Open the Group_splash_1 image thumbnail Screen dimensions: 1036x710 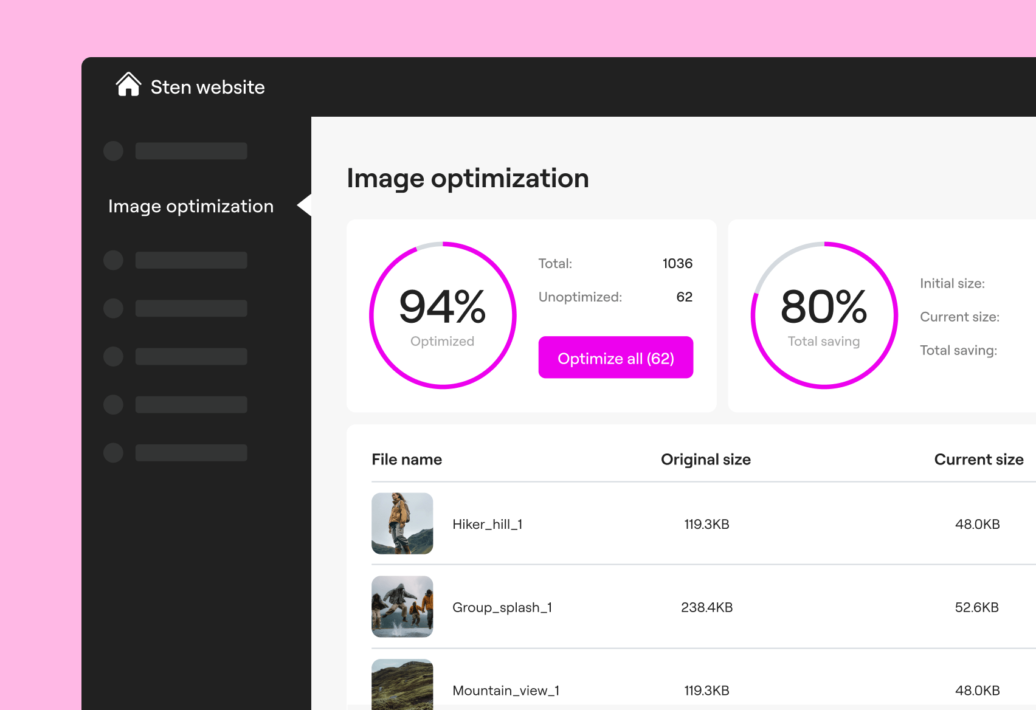coord(402,607)
